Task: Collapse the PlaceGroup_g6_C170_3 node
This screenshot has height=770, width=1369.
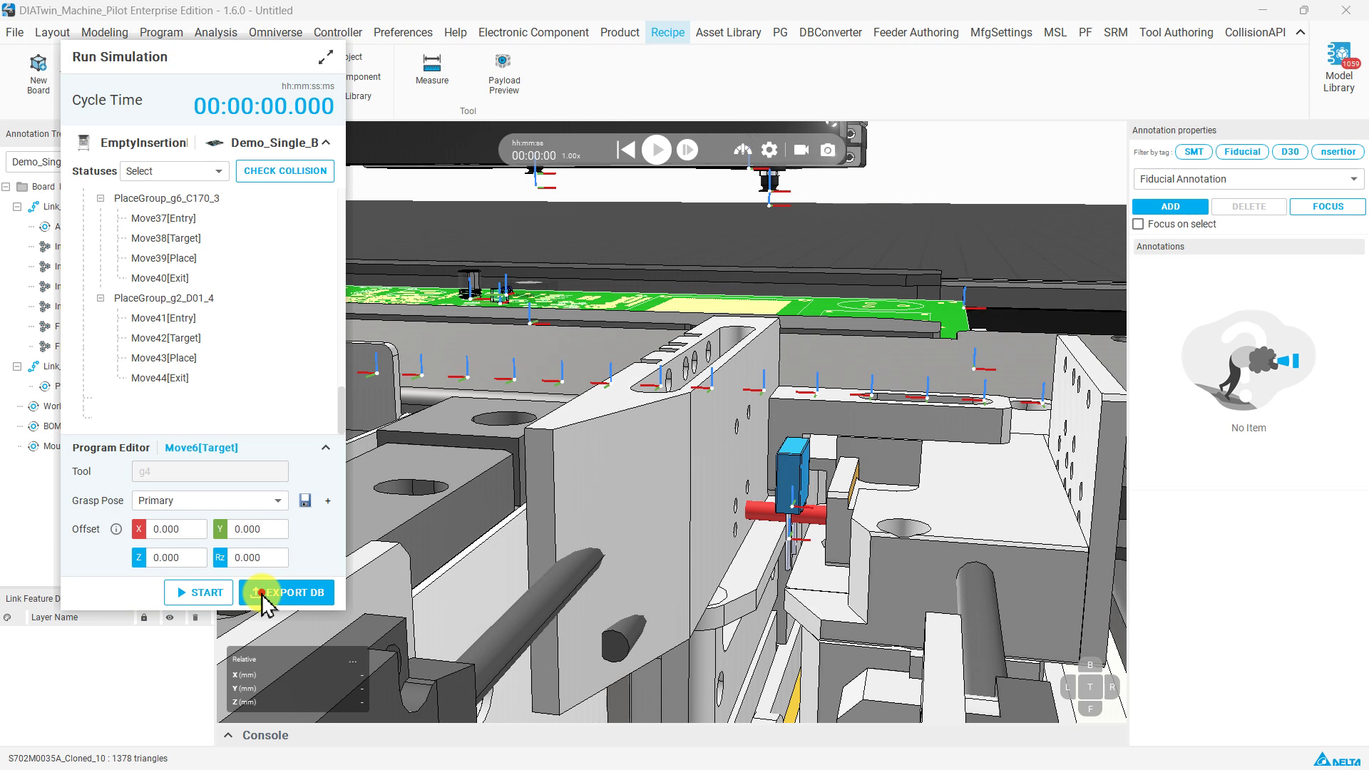Action: tap(101, 198)
